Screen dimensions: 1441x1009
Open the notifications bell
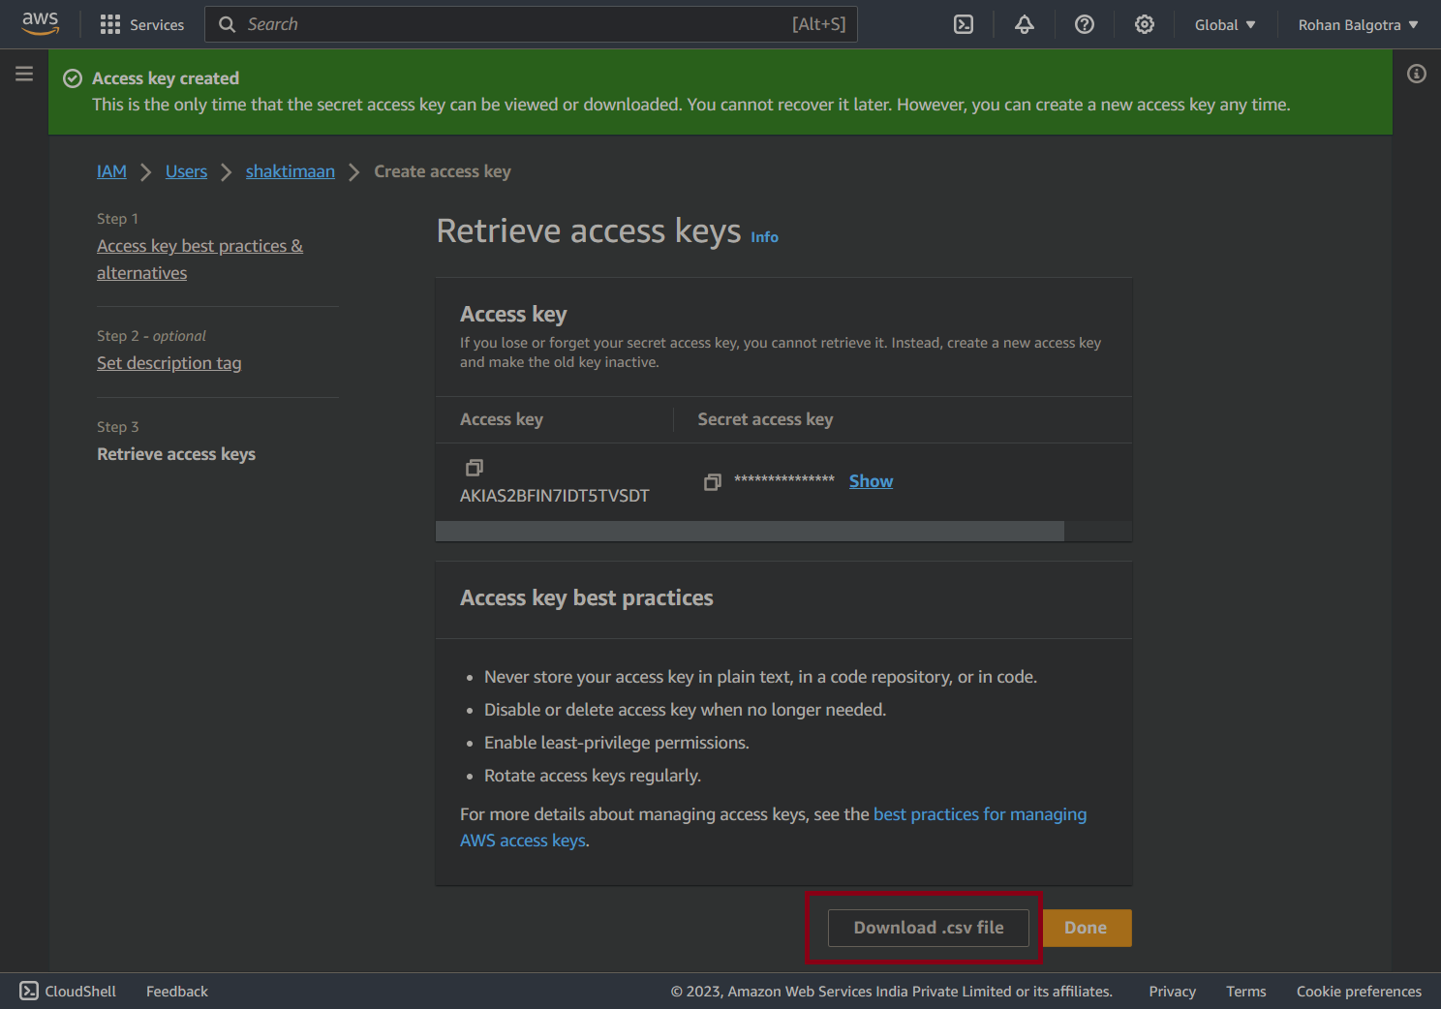[x=1025, y=24]
